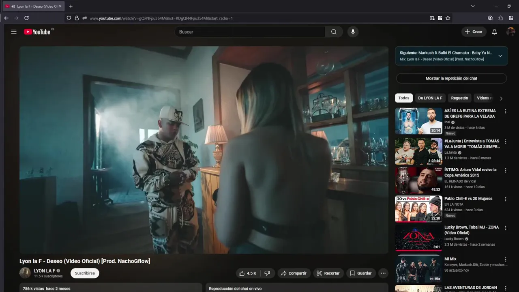The width and height of the screenshot is (519, 292).
Task: Open list all tabs dropdown arrow
Action: (473, 6)
